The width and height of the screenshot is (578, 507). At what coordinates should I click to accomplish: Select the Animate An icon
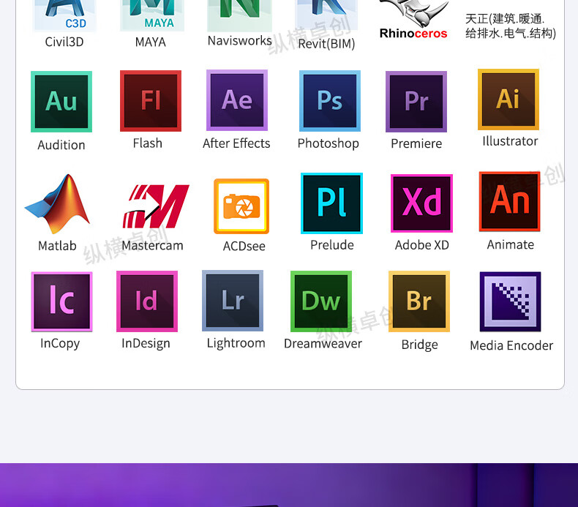510,201
